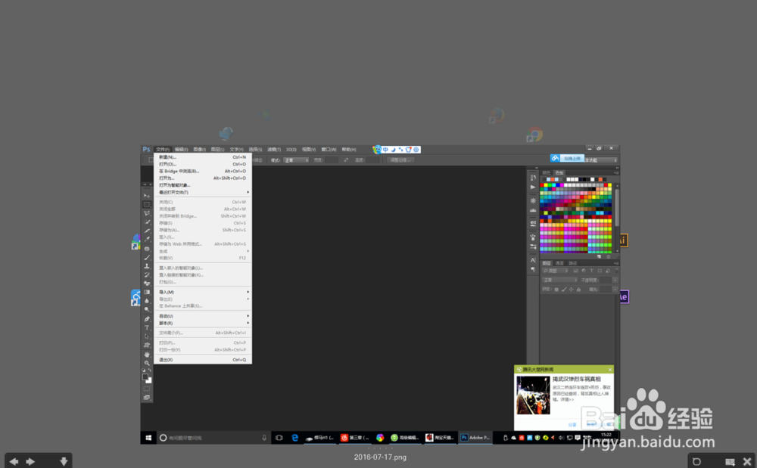Expand the recent files submenu
This screenshot has height=468, width=757.
click(203, 192)
